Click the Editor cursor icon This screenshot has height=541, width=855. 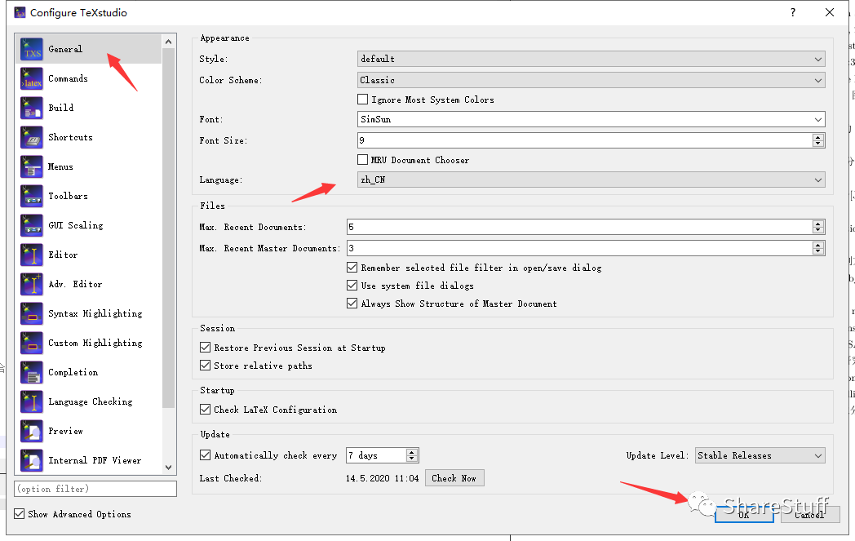click(x=32, y=255)
